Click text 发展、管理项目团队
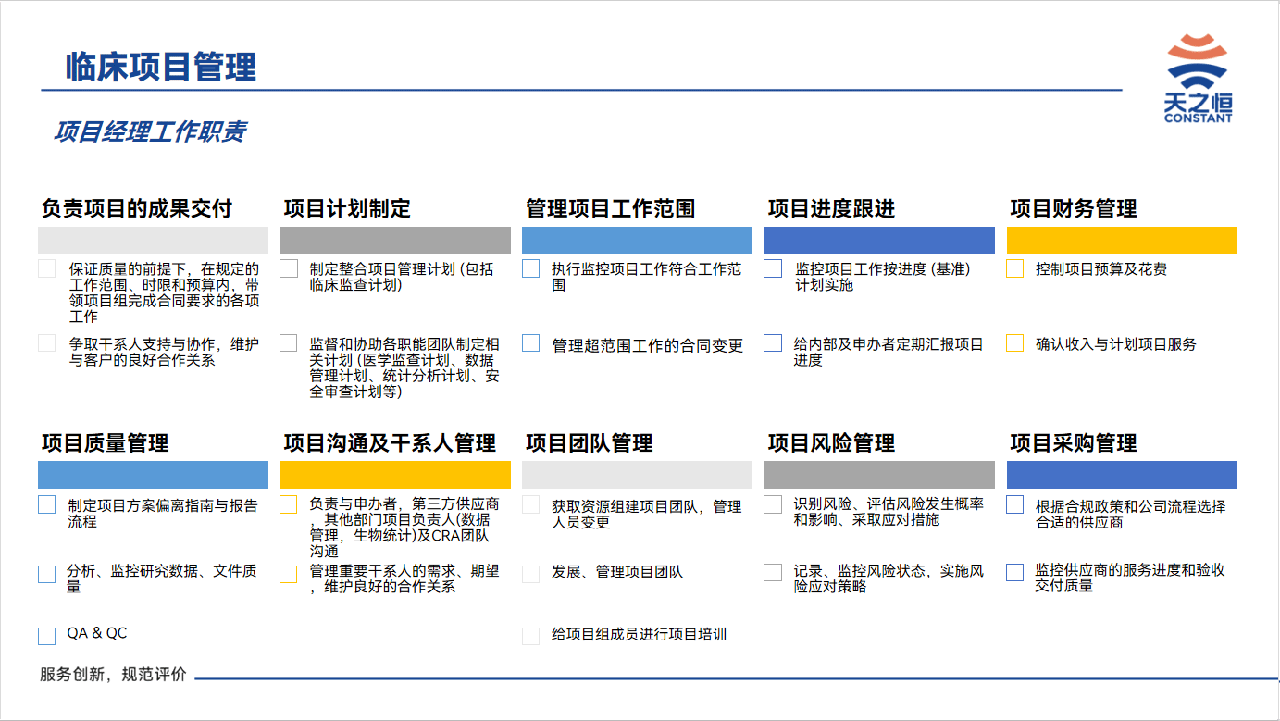Screen dimensions: 1280x721 (x=617, y=572)
